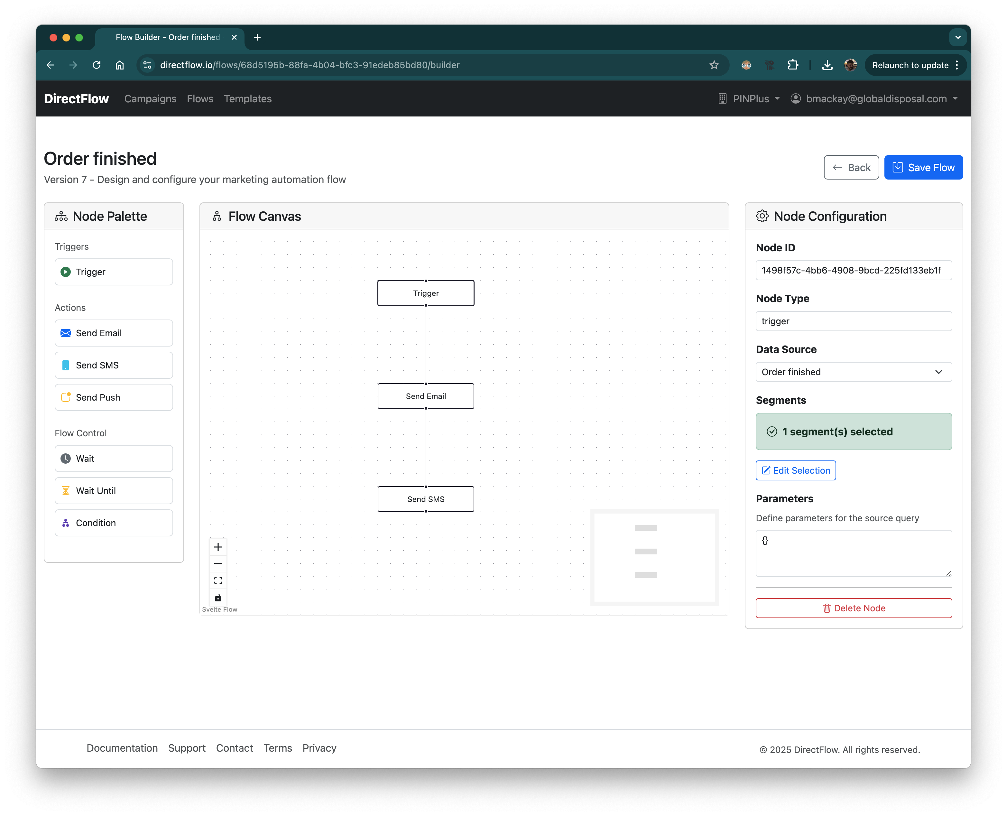Click the browser home icon
1007x816 pixels.
tap(120, 65)
